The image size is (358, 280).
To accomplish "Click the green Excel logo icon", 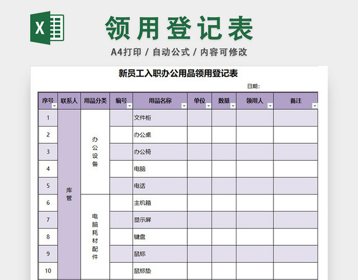I will pyautogui.click(x=47, y=27).
